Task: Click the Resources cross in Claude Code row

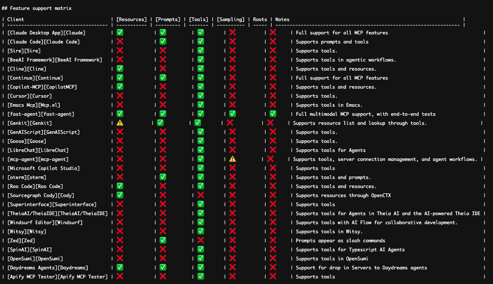Action: (x=120, y=41)
